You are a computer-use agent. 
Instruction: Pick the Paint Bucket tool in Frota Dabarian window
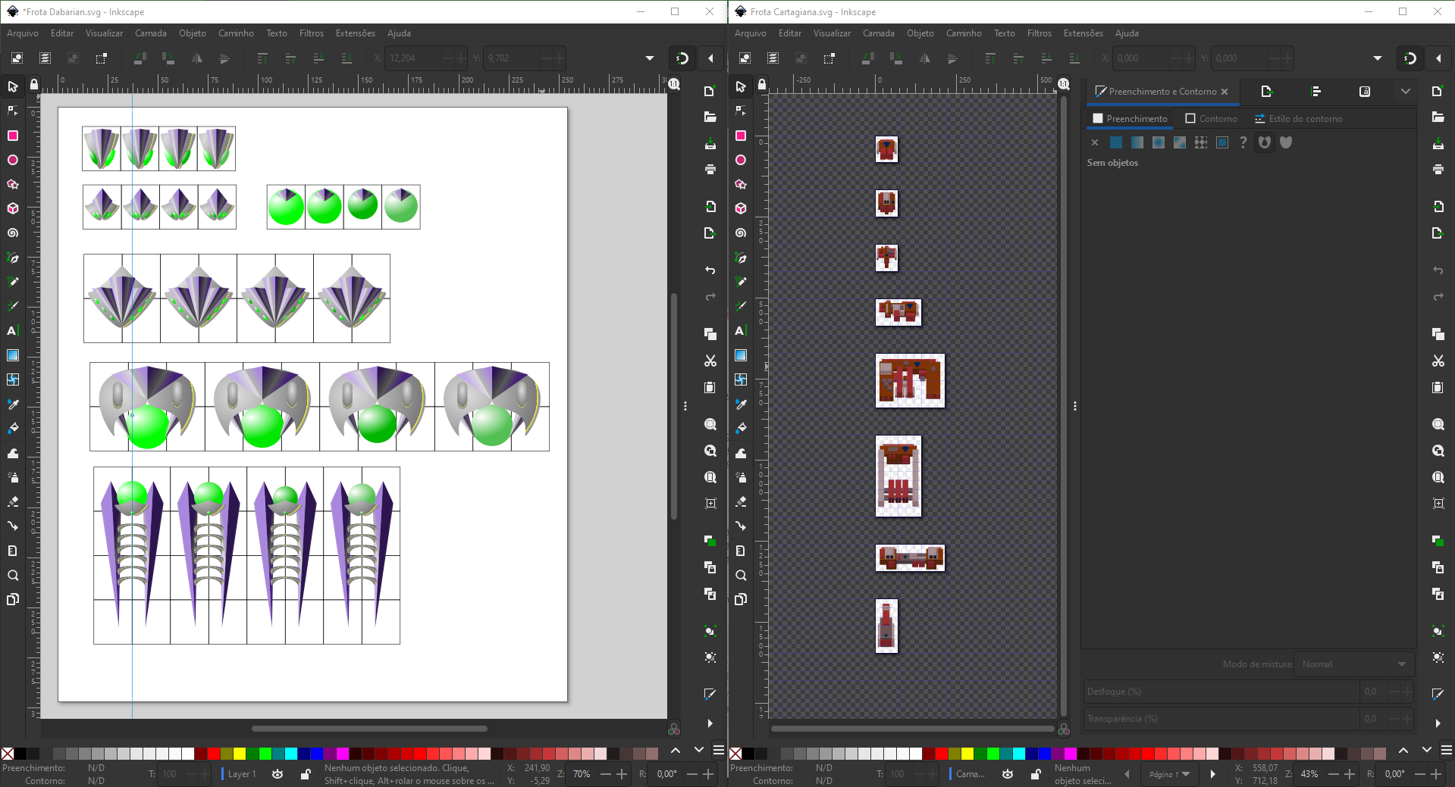pos(12,428)
